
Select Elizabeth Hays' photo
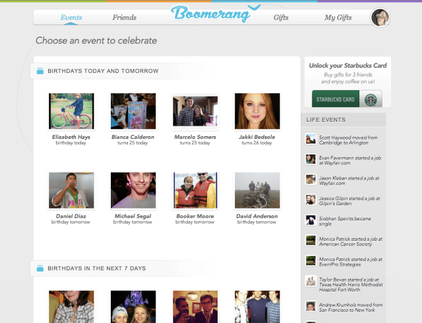[x=71, y=111]
